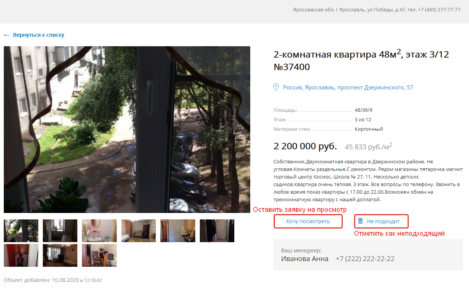
Task: Select the sixth thumbnail with the dark hallway
Action: (217, 231)
